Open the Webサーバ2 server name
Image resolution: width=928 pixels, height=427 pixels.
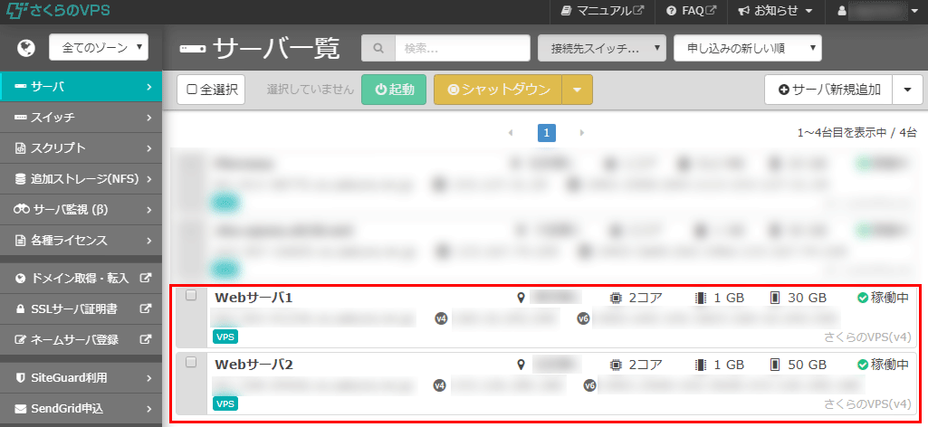(x=254, y=365)
